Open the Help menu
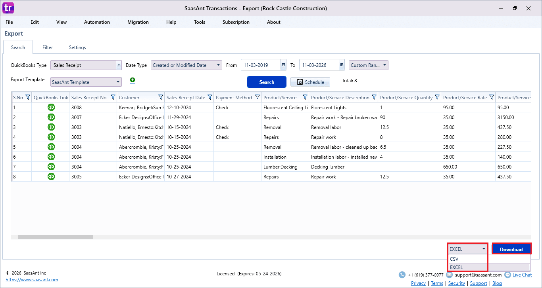Image resolution: width=542 pixels, height=288 pixels. click(171, 22)
